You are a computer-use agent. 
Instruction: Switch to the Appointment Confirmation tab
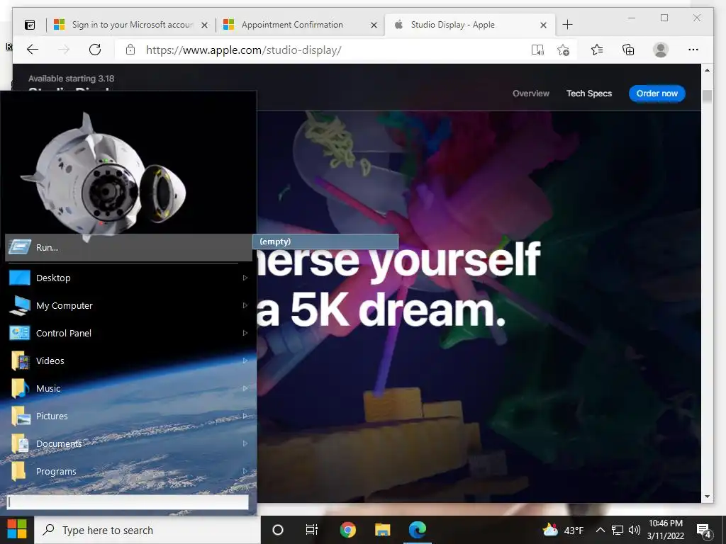301,25
